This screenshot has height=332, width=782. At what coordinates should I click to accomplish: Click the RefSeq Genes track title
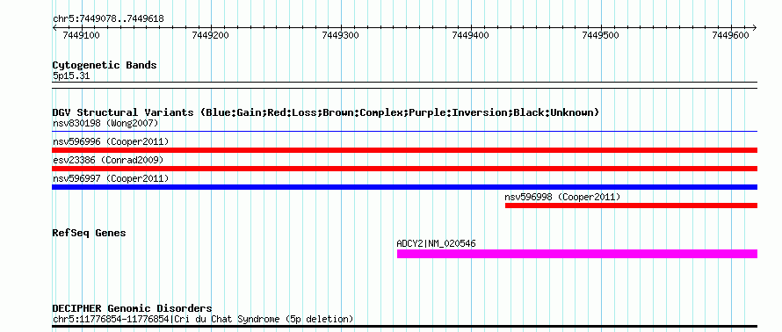pos(90,233)
